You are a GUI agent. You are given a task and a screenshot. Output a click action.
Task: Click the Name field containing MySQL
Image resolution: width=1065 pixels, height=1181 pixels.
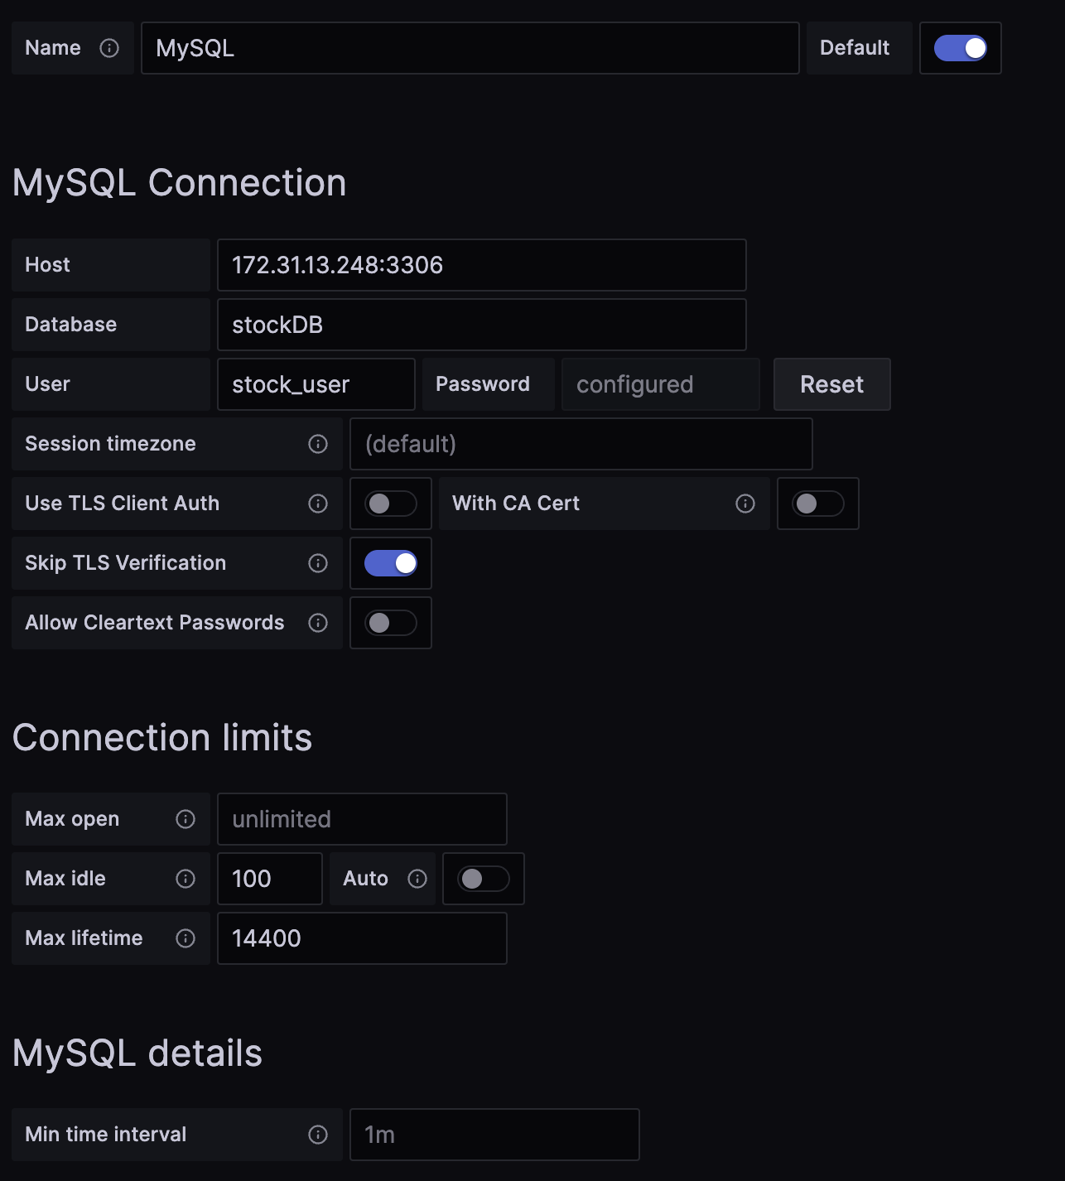tap(470, 48)
